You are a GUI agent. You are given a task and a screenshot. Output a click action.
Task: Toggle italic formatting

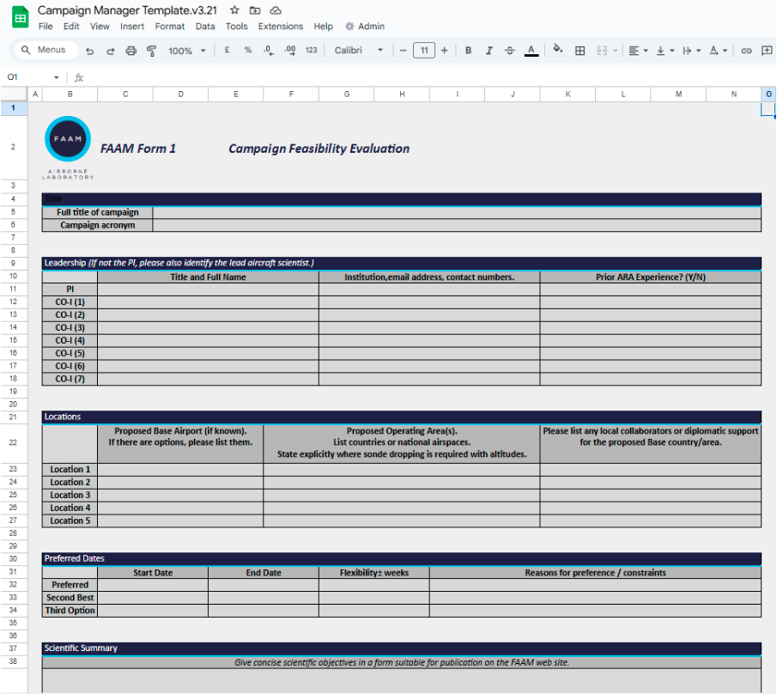pos(489,51)
